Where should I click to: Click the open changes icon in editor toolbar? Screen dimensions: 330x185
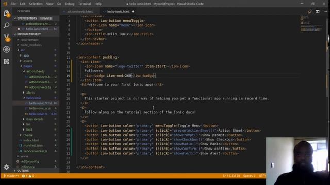click(309, 11)
